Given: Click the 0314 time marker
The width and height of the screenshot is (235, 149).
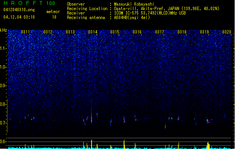Looking at the screenshot, I should pos(93,32).
